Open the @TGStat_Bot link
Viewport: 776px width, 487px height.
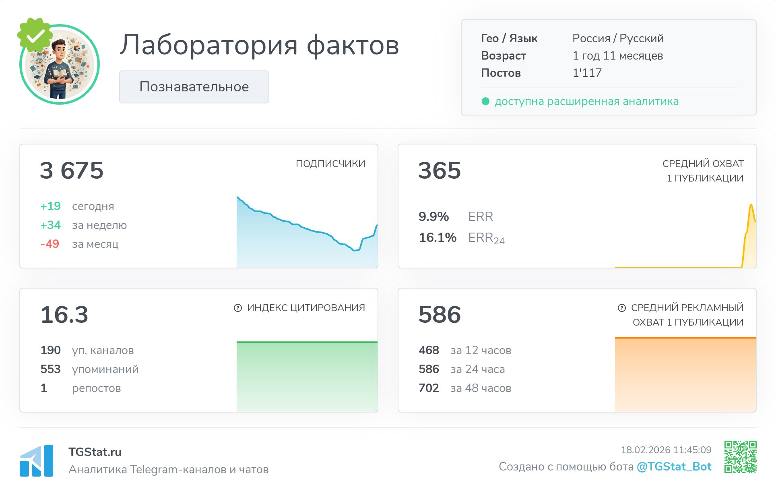pos(674,466)
